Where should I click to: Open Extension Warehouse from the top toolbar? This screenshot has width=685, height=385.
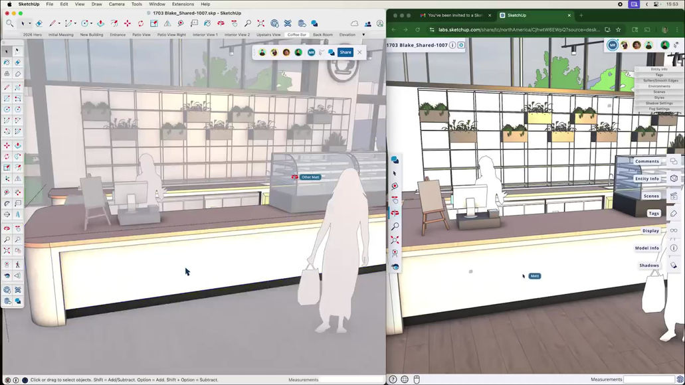coord(288,24)
